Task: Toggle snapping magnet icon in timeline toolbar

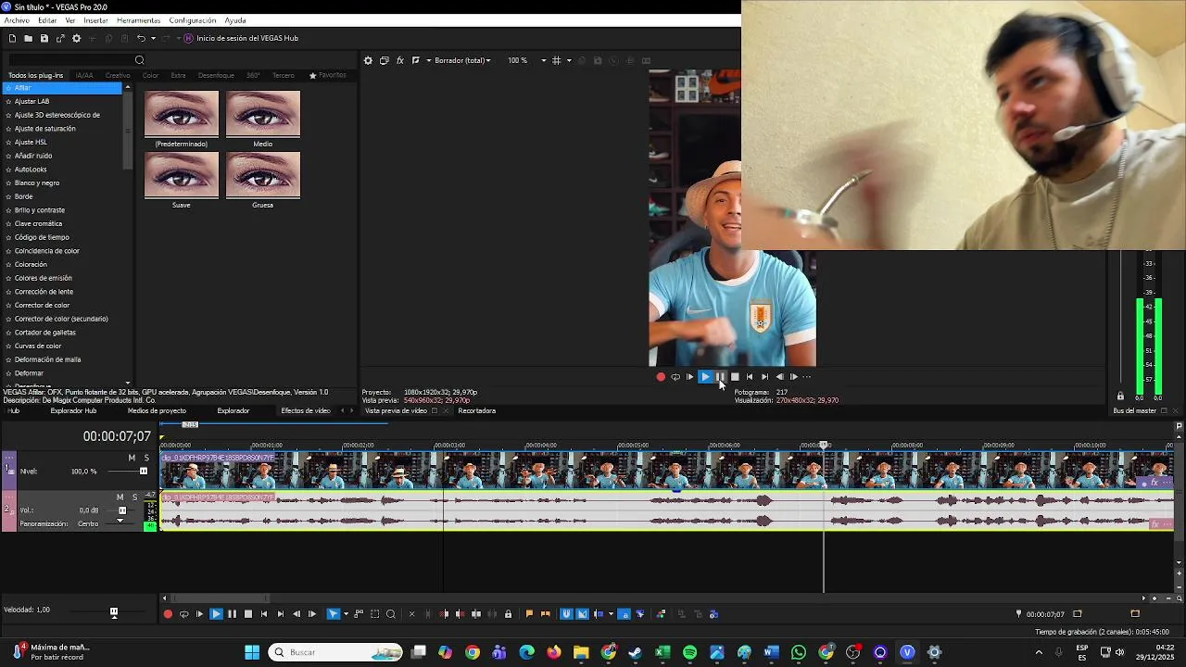Action: [x=566, y=614]
